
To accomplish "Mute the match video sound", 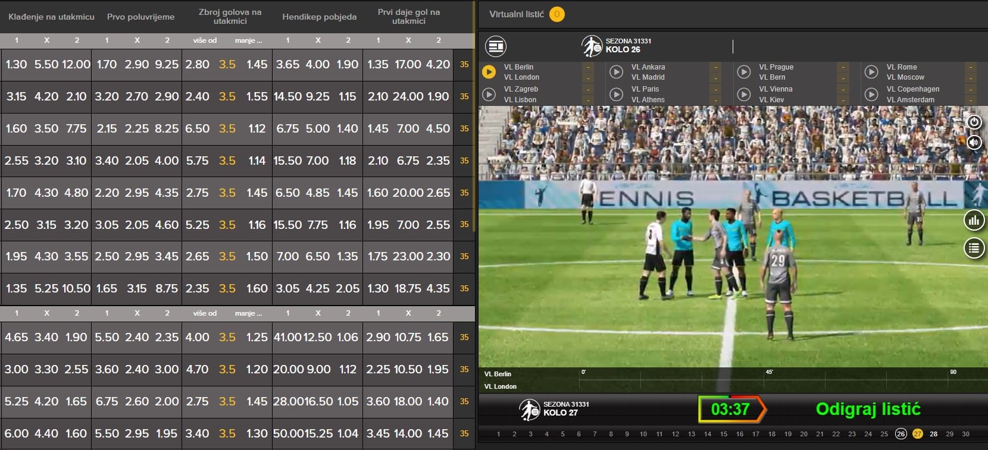I will coord(974,142).
